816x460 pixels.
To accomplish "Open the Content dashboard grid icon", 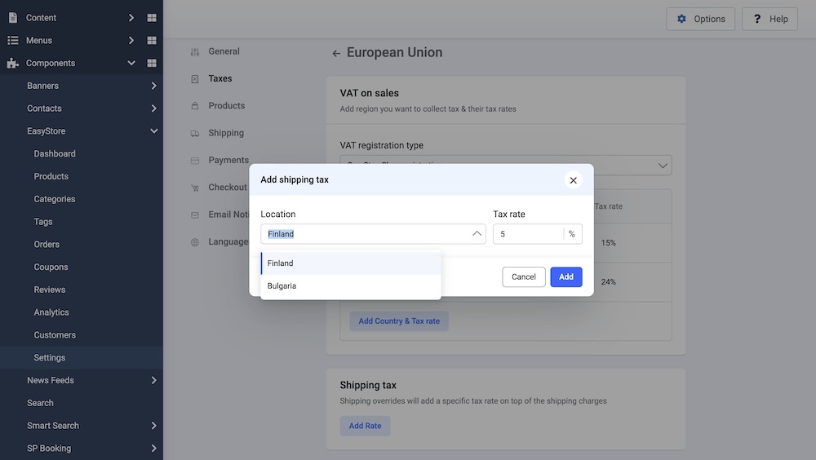I will pos(152,18).
